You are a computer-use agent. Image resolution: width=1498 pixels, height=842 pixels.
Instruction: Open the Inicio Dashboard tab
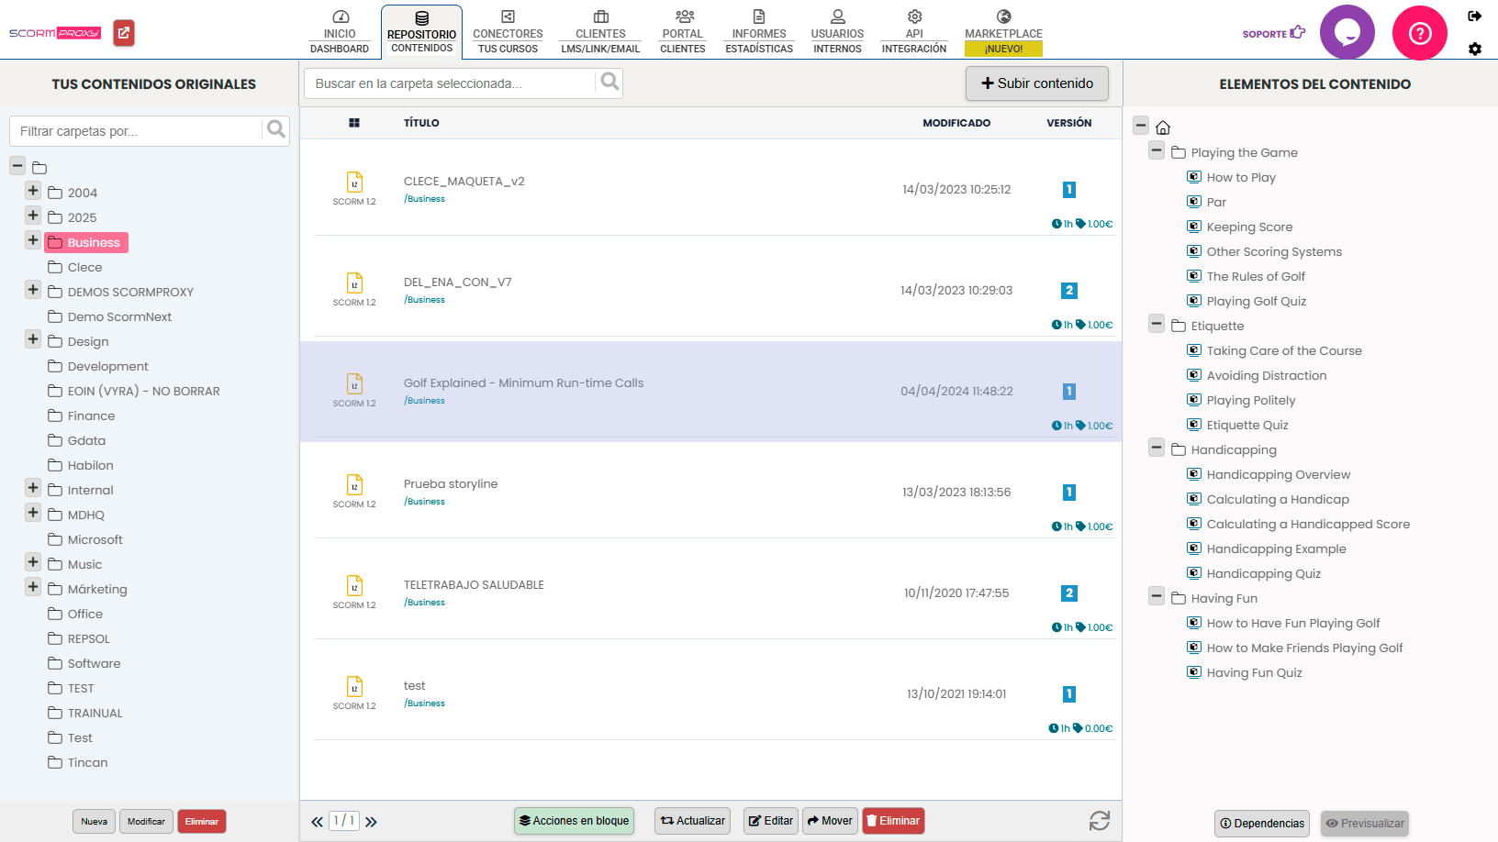[340, 32]
